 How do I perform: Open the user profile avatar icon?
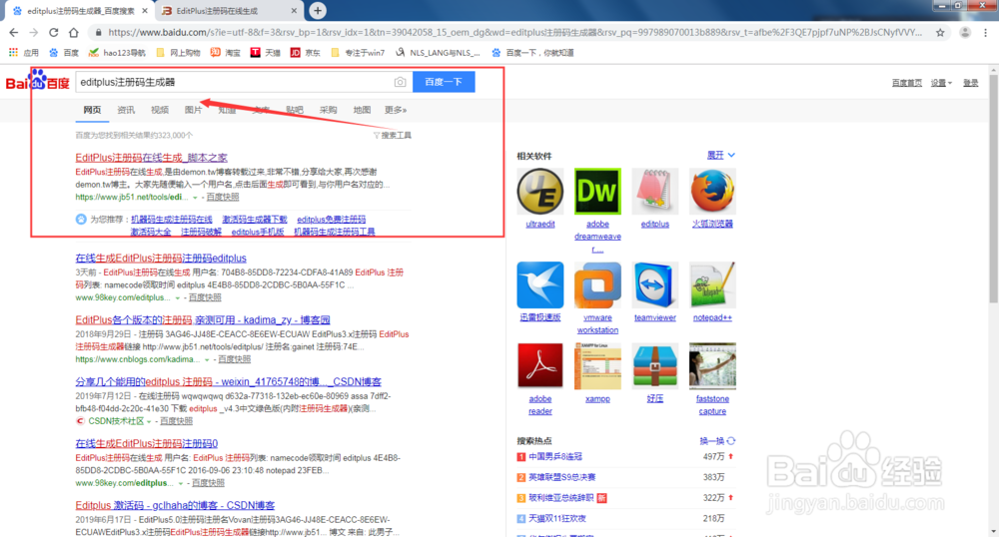[965, 33]
